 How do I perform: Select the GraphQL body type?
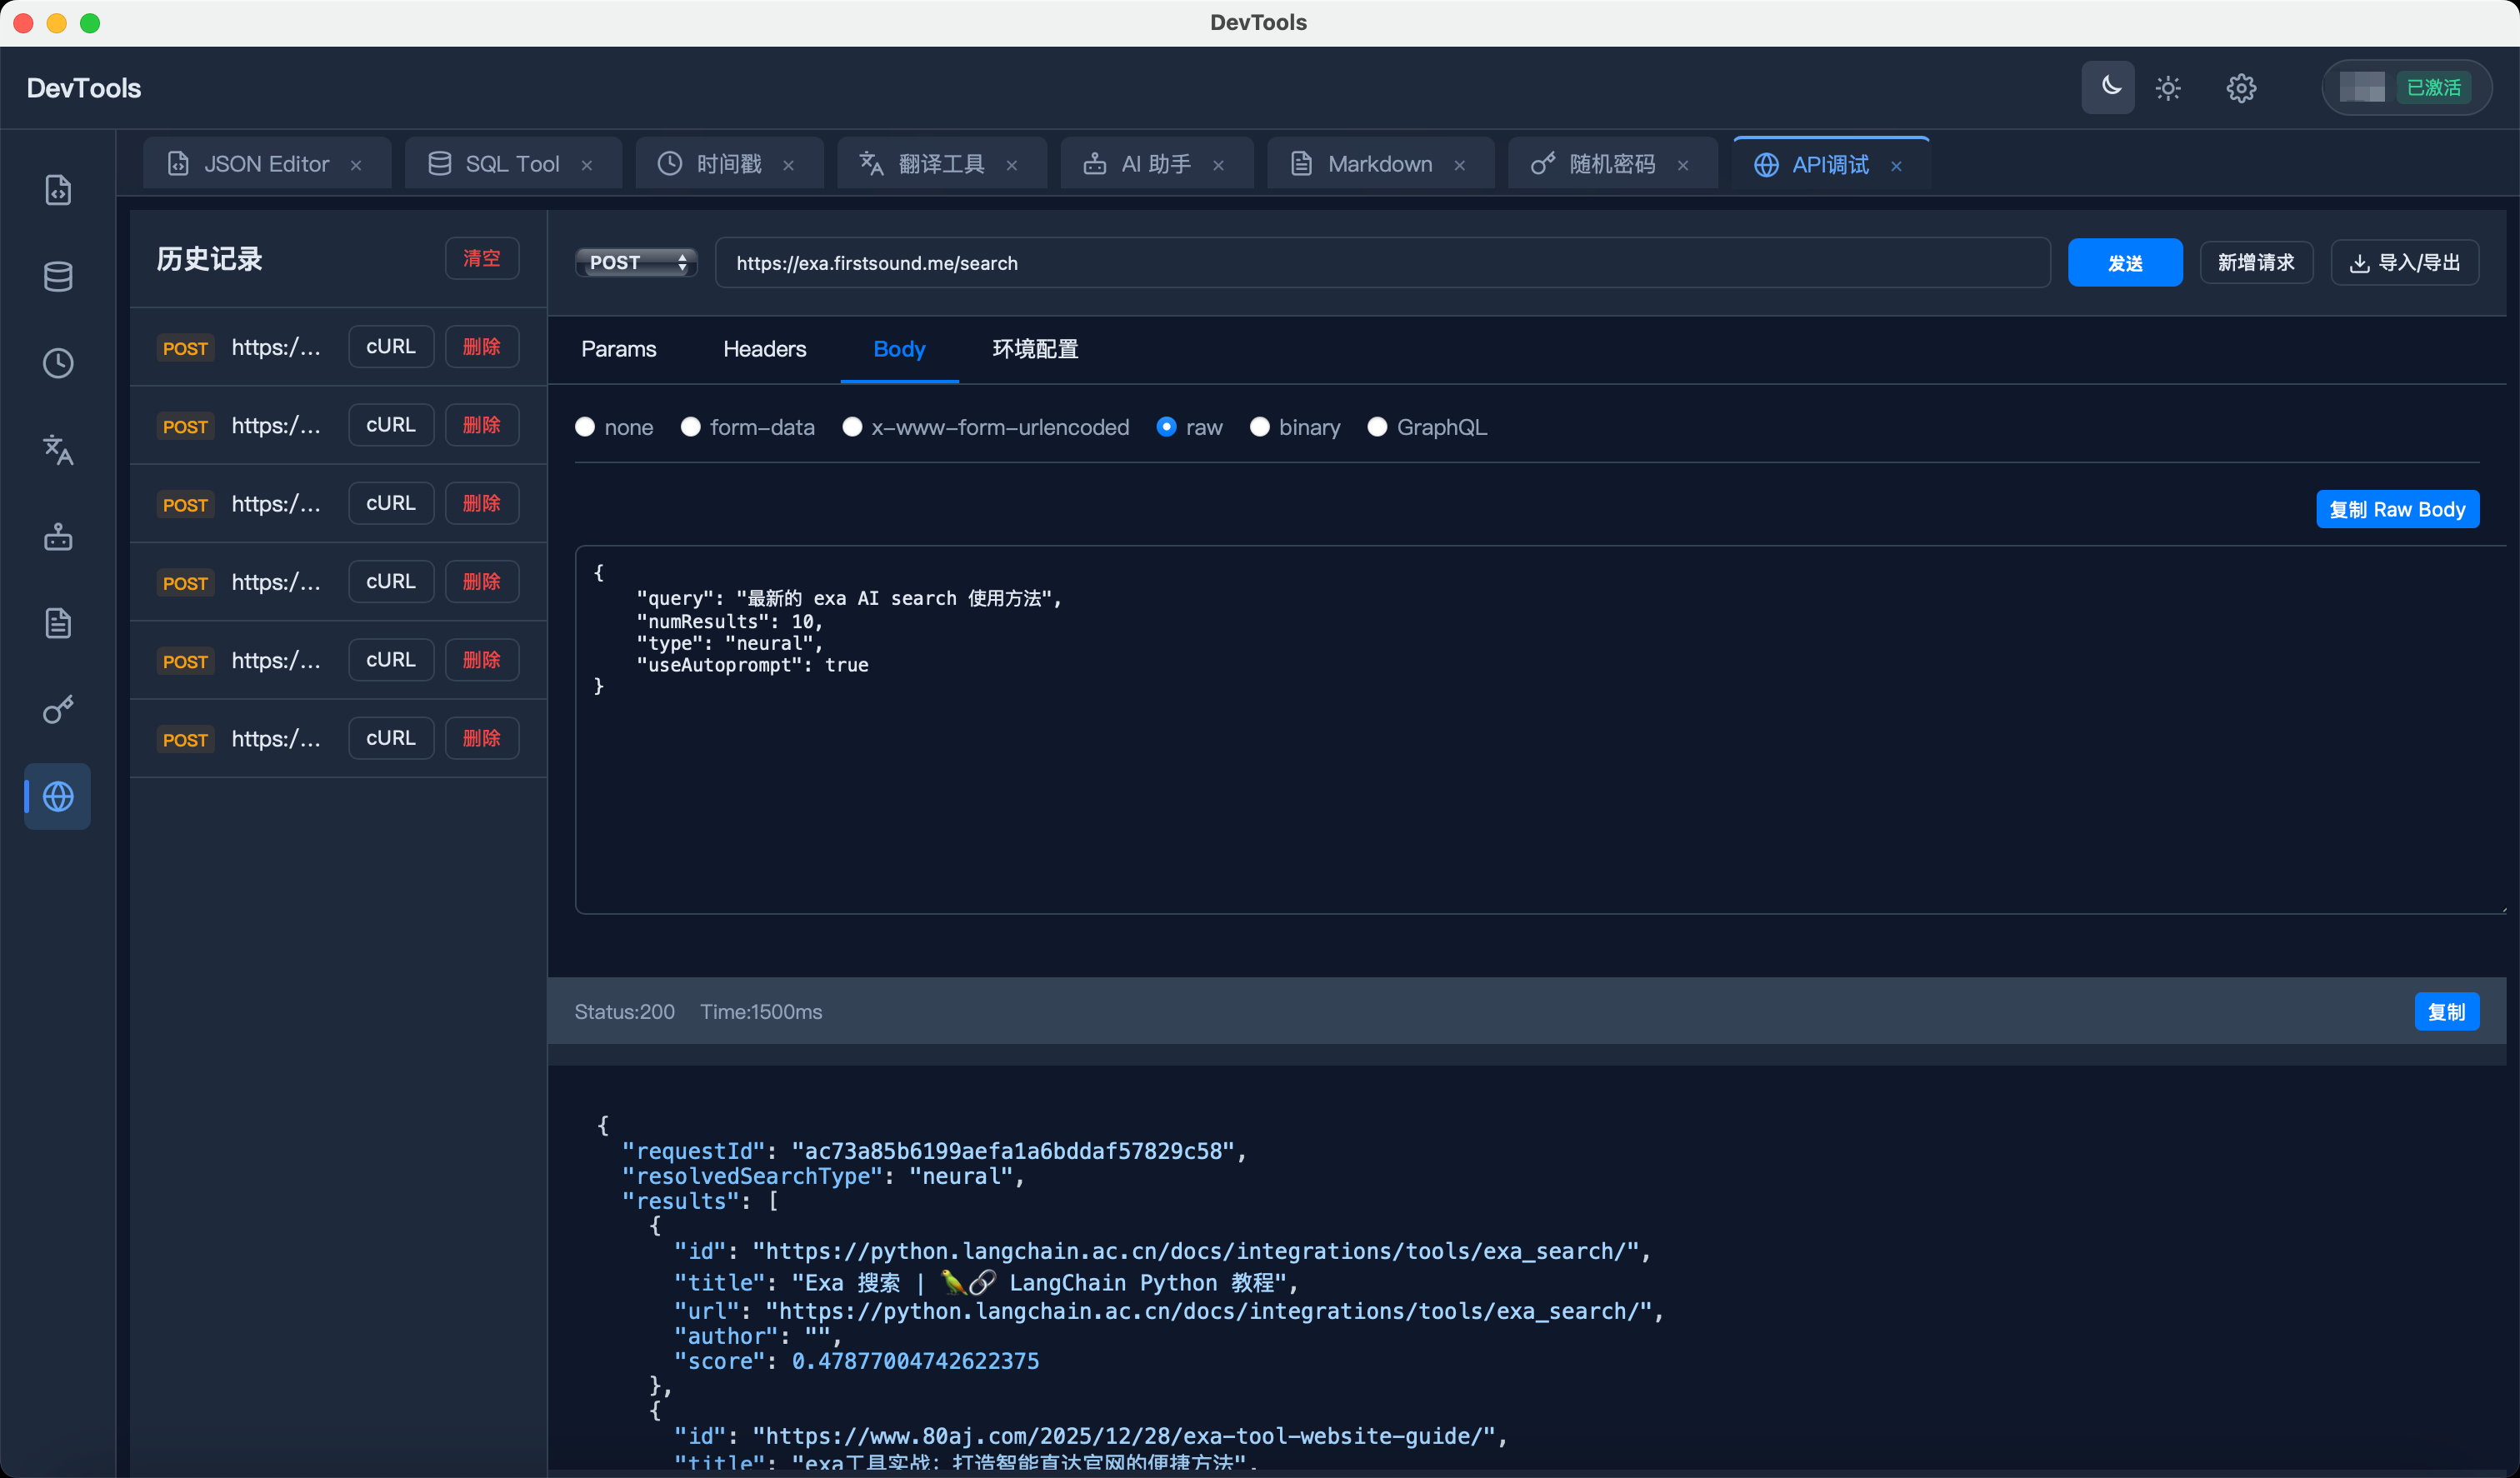1377,427
